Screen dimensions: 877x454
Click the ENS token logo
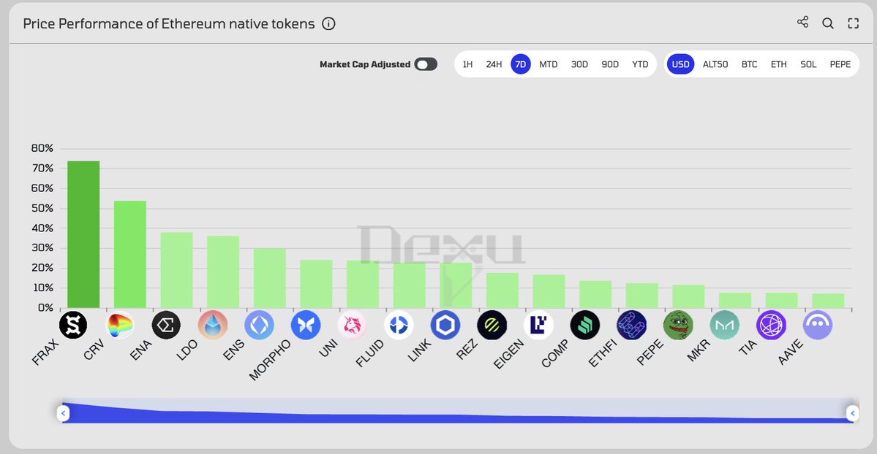[x=260, y=325]
